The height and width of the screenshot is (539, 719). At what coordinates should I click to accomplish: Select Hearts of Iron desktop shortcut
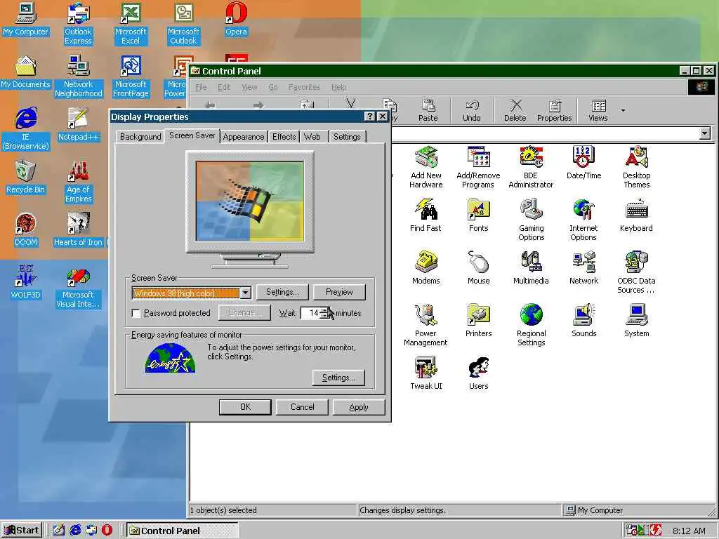click(x=78, y=229)
